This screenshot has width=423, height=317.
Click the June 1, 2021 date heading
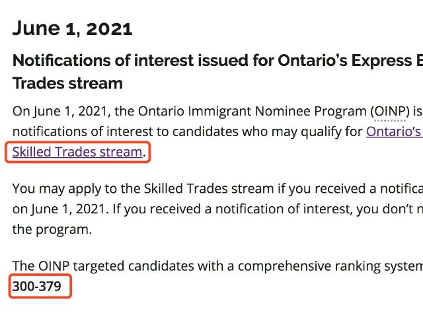tap(72, 28)
